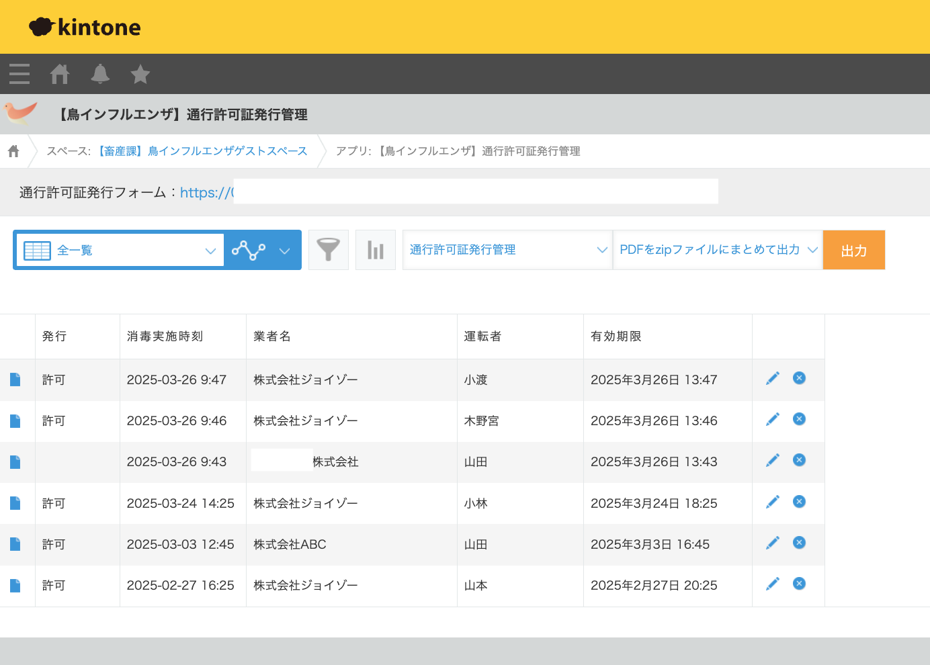Open the bar chart aggregate icon
930x665 pixels.
click(x=376, y=250)
